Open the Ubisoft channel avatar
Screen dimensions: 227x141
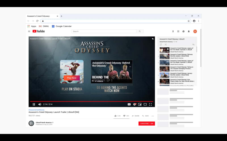tap(31, 123)
